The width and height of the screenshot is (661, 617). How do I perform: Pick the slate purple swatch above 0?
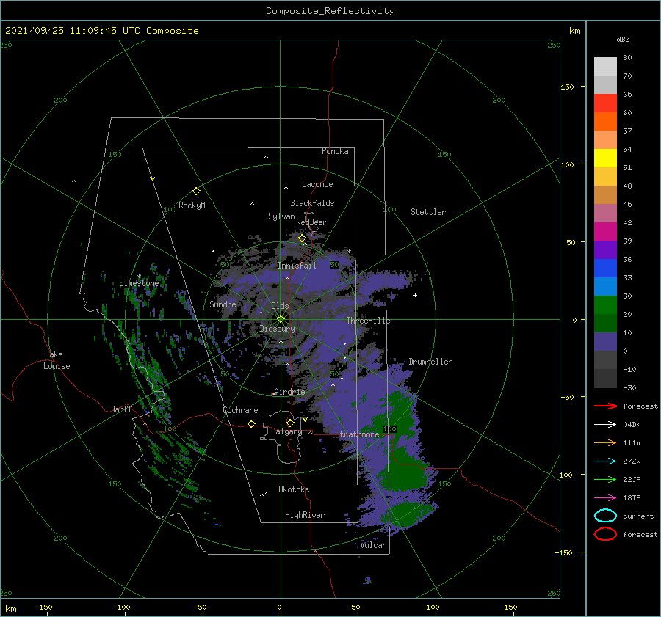pyautogui.click(x=605, y=342)
